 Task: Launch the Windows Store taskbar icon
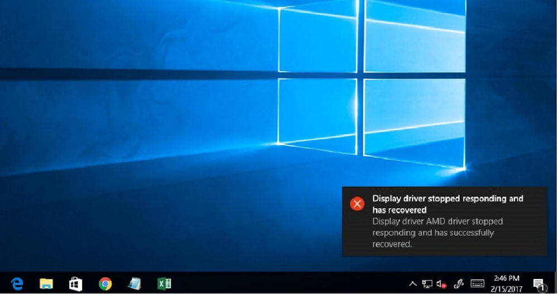click(75, 284)
